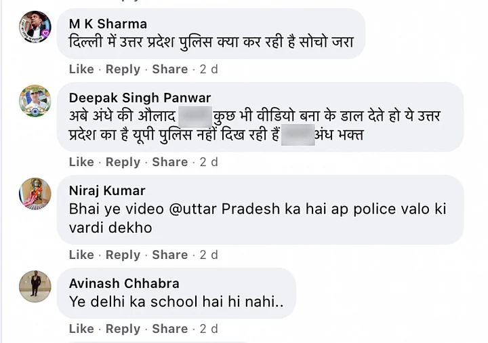This screenshot has width=488, height=343.
Task: Open Avinash Chhabra's profile picture
Action: (x=35, y=286)
